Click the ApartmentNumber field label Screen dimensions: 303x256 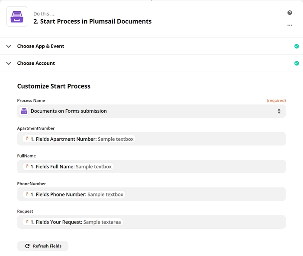(36, 128)
